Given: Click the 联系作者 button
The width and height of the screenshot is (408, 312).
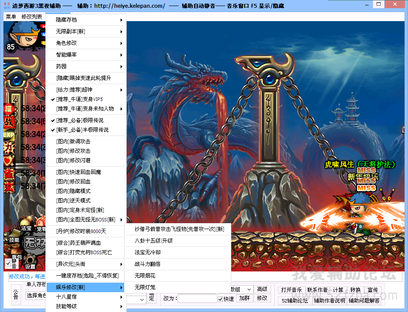Looking at the screenshot, I should (x=317, y=290).
